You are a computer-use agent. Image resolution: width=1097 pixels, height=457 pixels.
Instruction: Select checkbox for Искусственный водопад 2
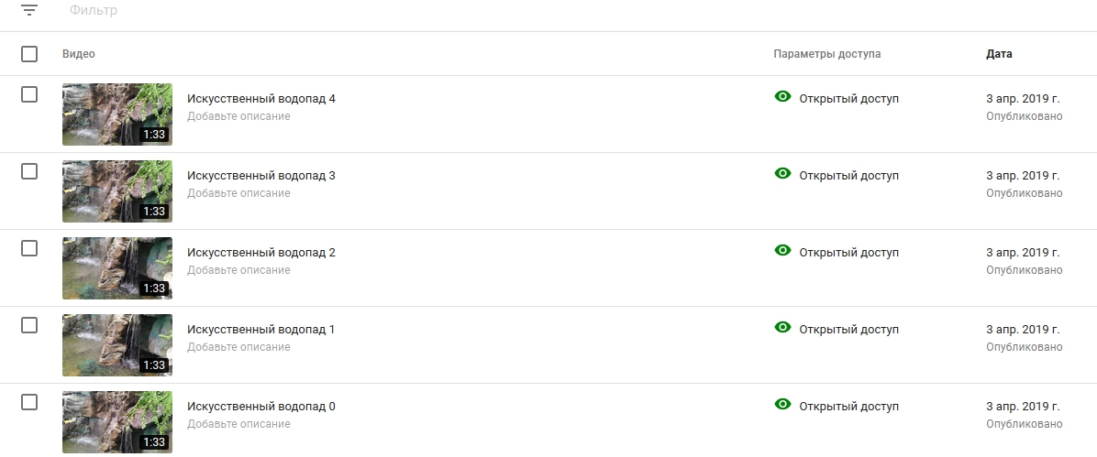tap(29, 248)
